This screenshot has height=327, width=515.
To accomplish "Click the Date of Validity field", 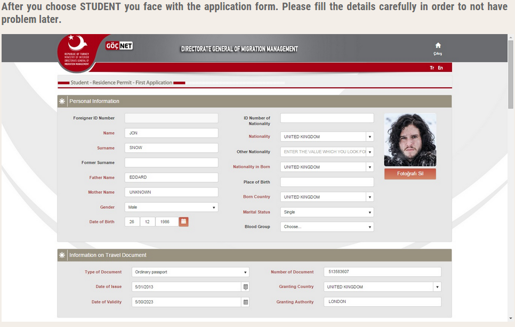I will 187,302.
